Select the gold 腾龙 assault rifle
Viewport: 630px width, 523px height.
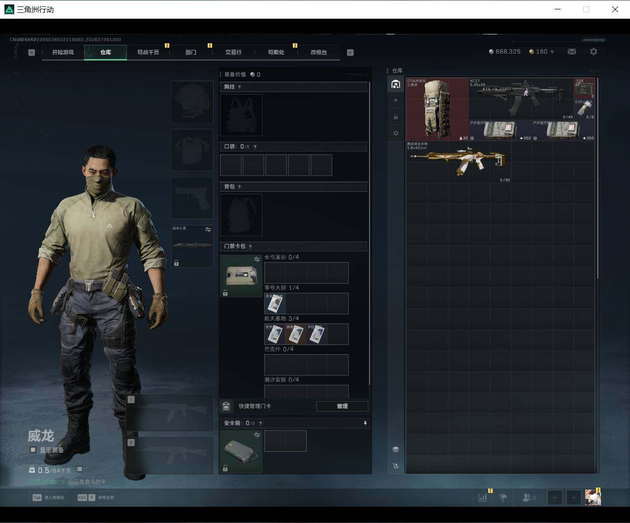click(x=458, y=162)
